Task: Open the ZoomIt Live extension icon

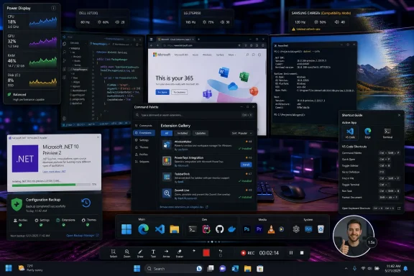Action: pyautogui.click(x=167, y=193)
